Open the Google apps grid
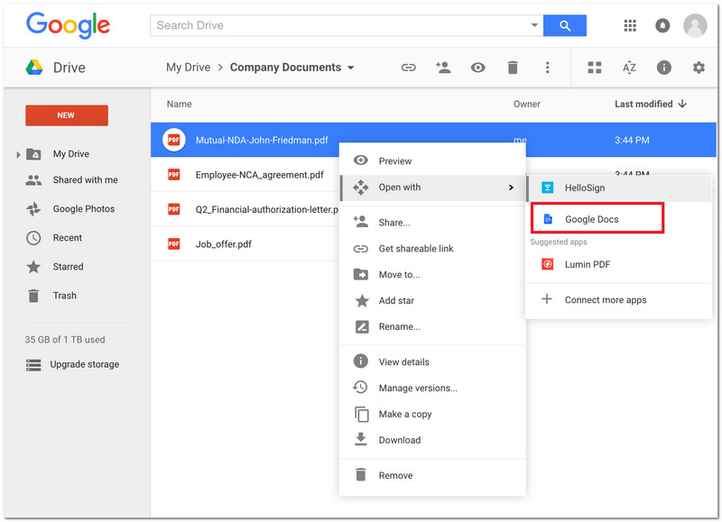The height and width of the screenshot is (522, 722). (x=630, y=25)
